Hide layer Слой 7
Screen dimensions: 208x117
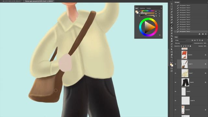click(175, 73)
